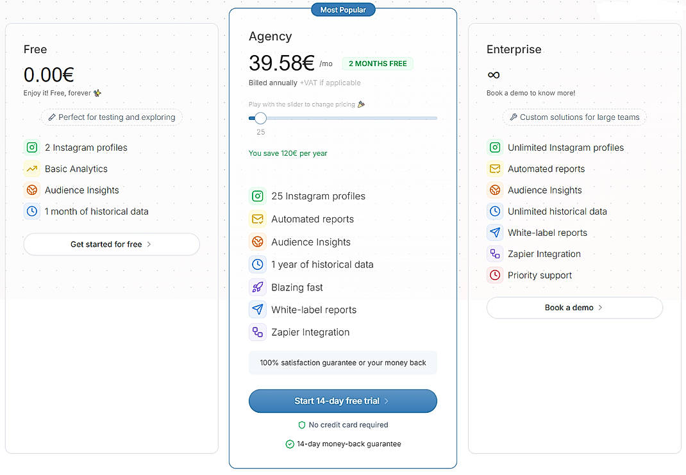Click the Most Popular badge
Image resolution: width=686 pixels, height=475 pixels.
coord(343,10)
